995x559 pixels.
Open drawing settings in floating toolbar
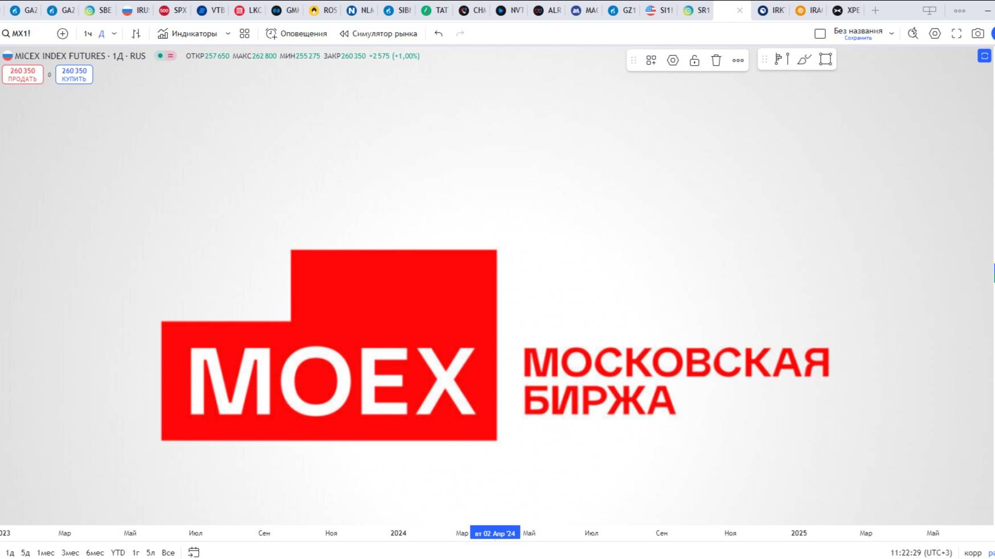point(673,60)
